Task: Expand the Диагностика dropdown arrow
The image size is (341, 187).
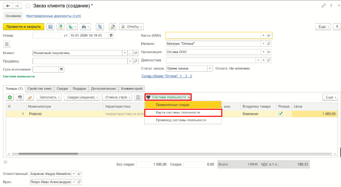Action: [x=258, y=60]
